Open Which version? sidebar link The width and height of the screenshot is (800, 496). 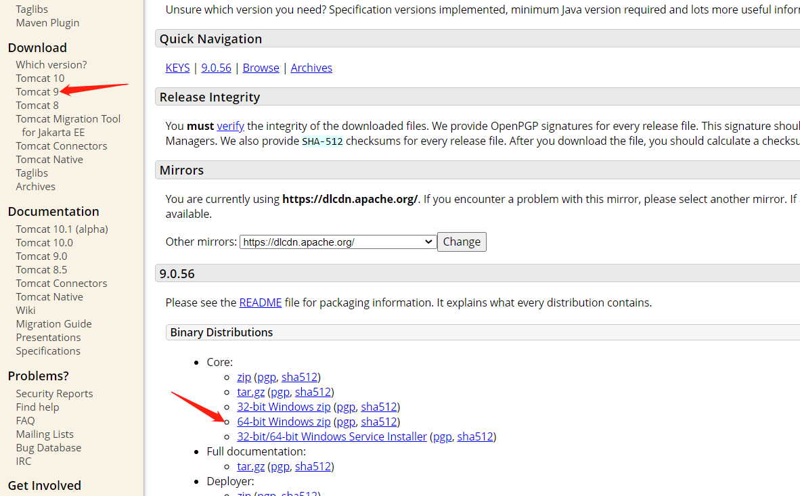[51, 65]
